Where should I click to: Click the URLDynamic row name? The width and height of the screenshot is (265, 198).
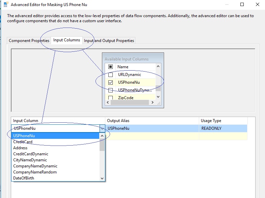point(130,75)
